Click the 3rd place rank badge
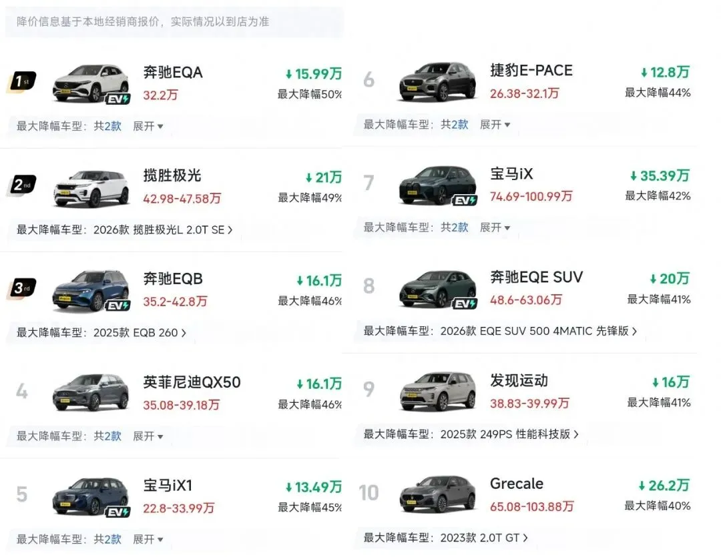721x557 pixels. click(x=21, y=288)
